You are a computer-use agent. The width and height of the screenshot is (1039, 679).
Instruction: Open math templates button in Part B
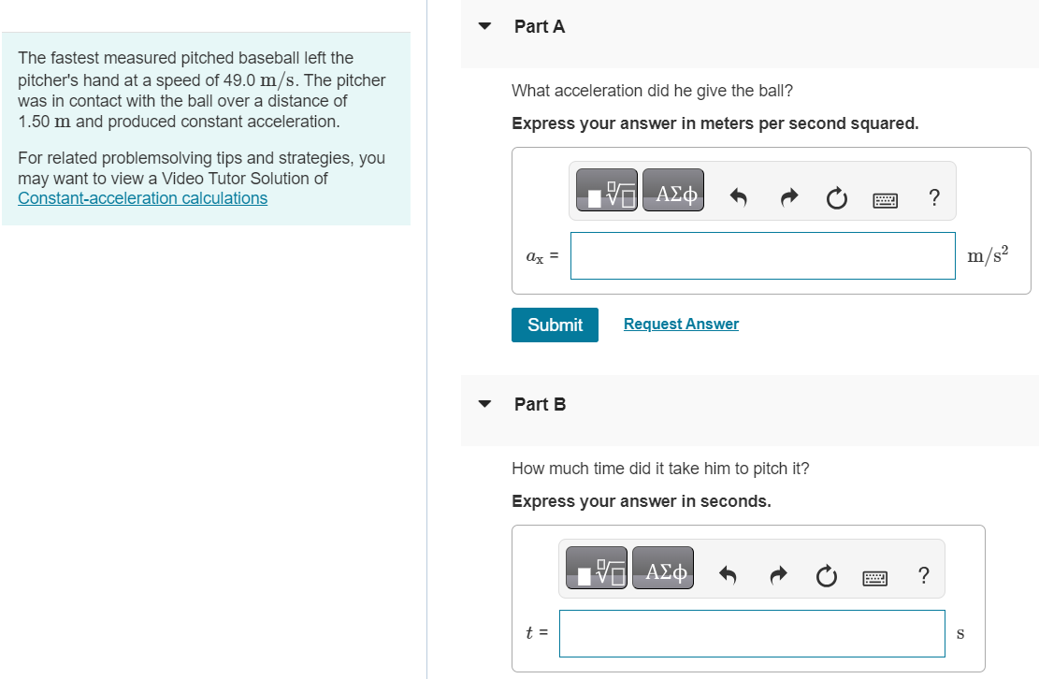click(597, 568)
